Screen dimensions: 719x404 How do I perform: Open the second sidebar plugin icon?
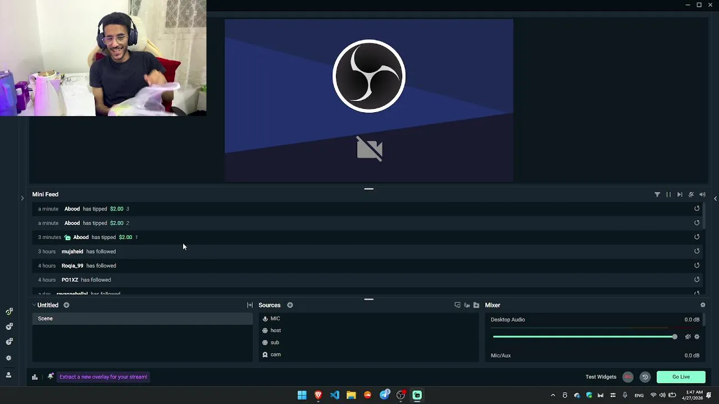point(9,326)
